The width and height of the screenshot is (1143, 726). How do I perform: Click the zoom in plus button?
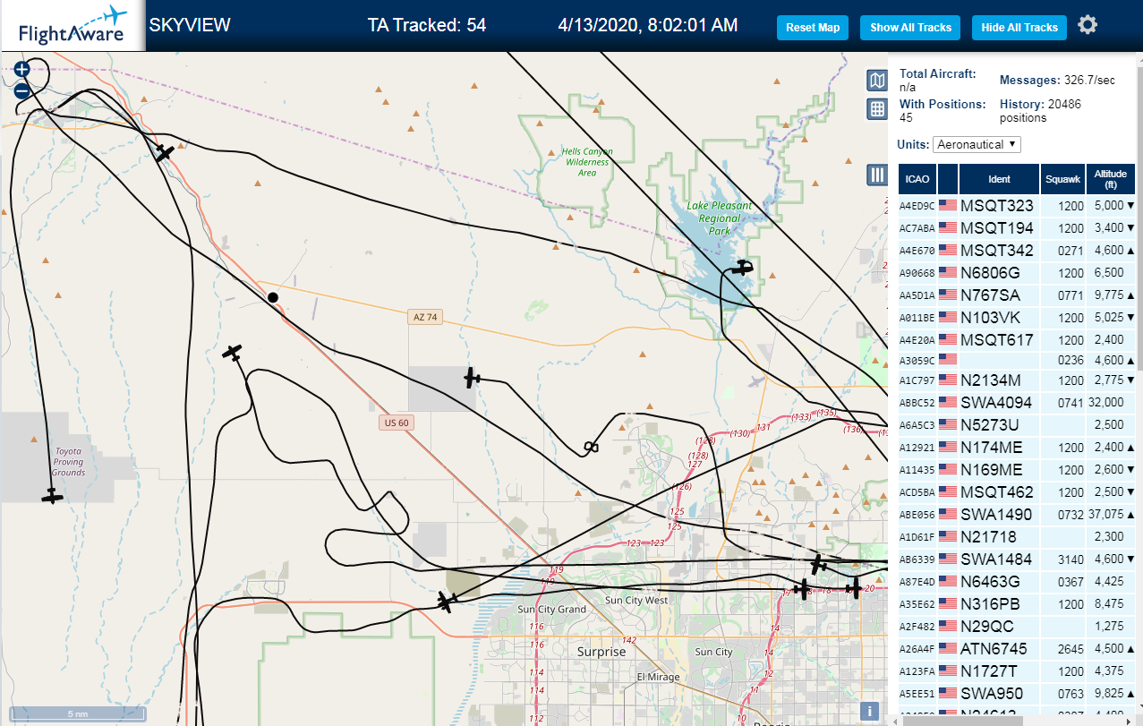pyautogui.click(x=22, y=69)
